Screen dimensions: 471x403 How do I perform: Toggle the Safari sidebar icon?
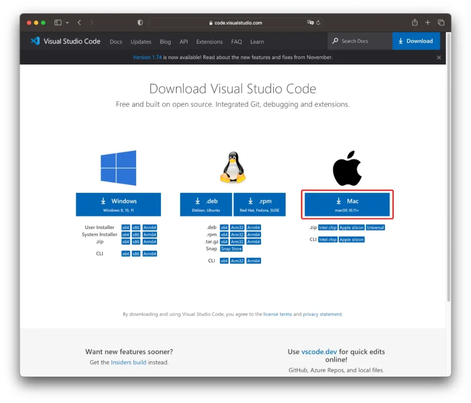click(x=58, y=23)
